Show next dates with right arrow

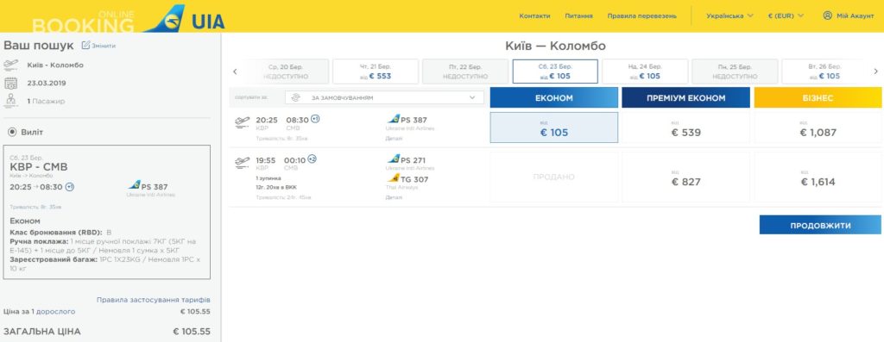click(875, 72)
